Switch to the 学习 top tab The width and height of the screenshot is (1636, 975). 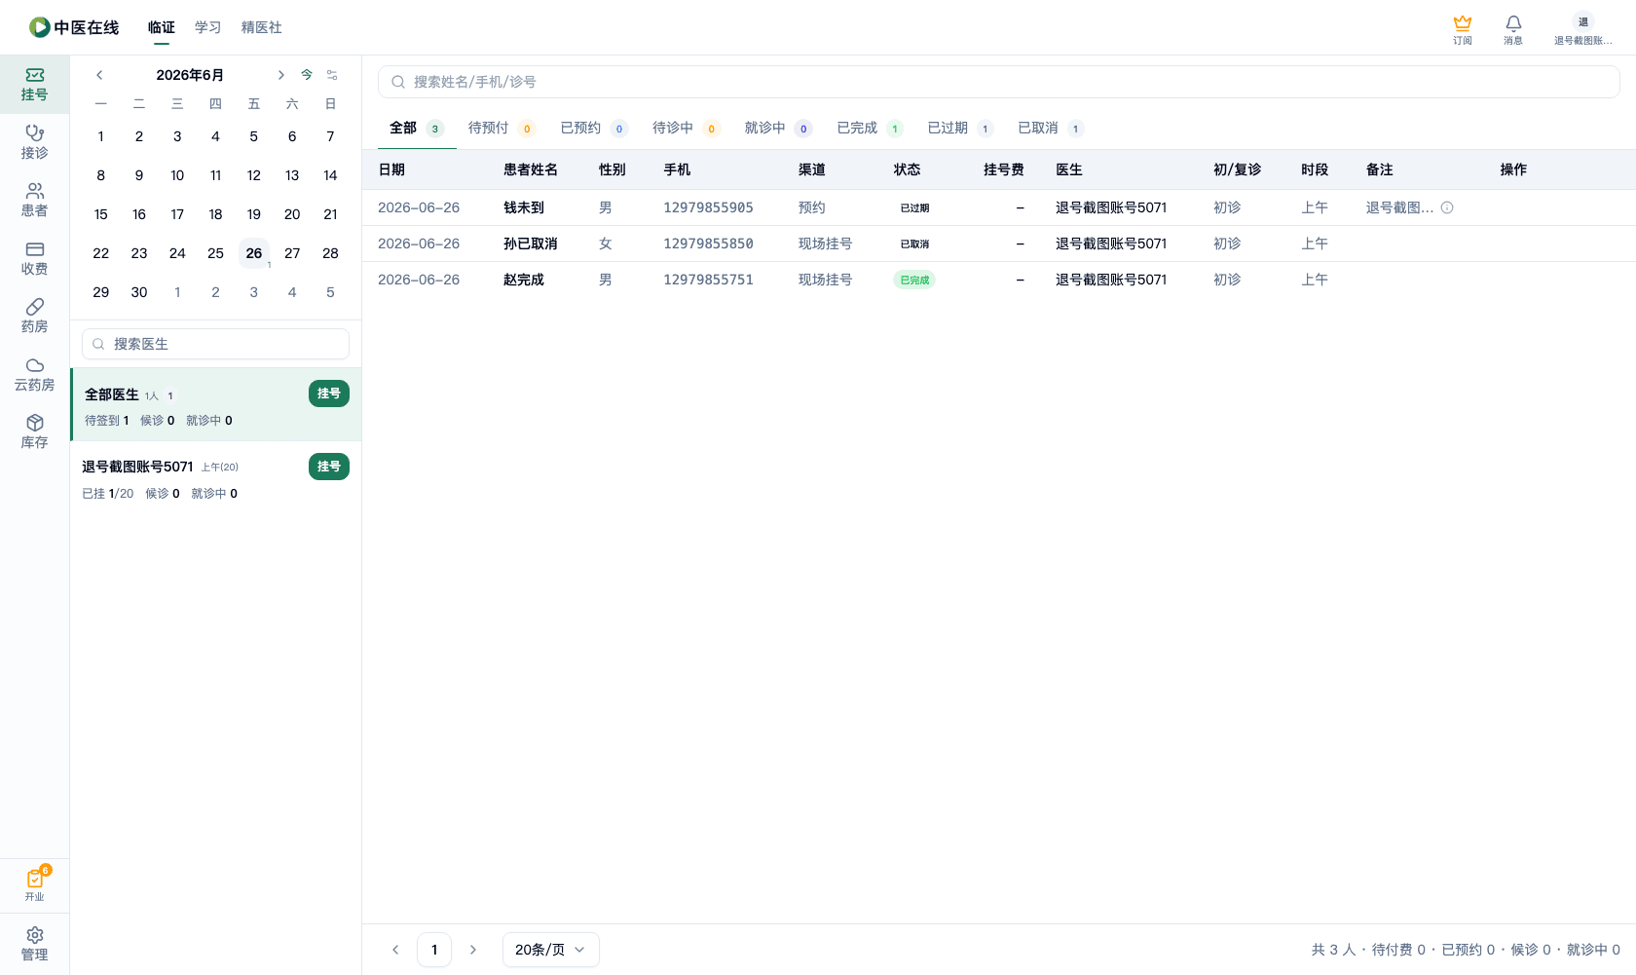point(207,27)
